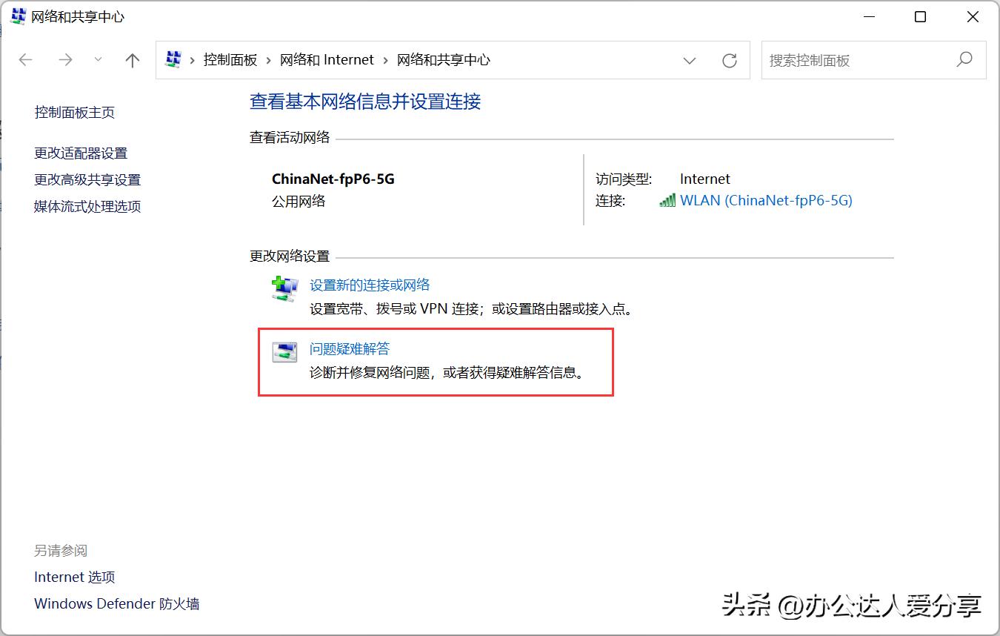Click the search magnifier icon

pos(964,60)
